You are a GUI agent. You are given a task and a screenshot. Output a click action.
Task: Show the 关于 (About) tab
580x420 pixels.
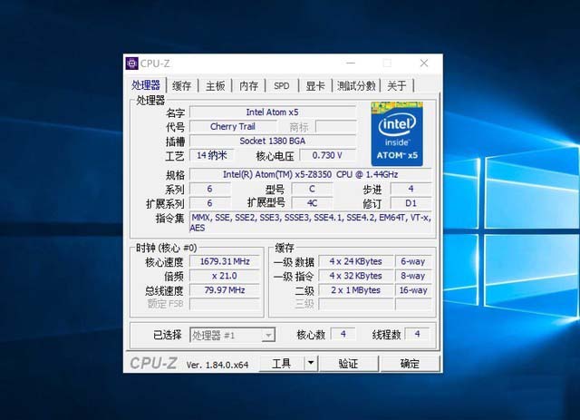coord(397,86)
